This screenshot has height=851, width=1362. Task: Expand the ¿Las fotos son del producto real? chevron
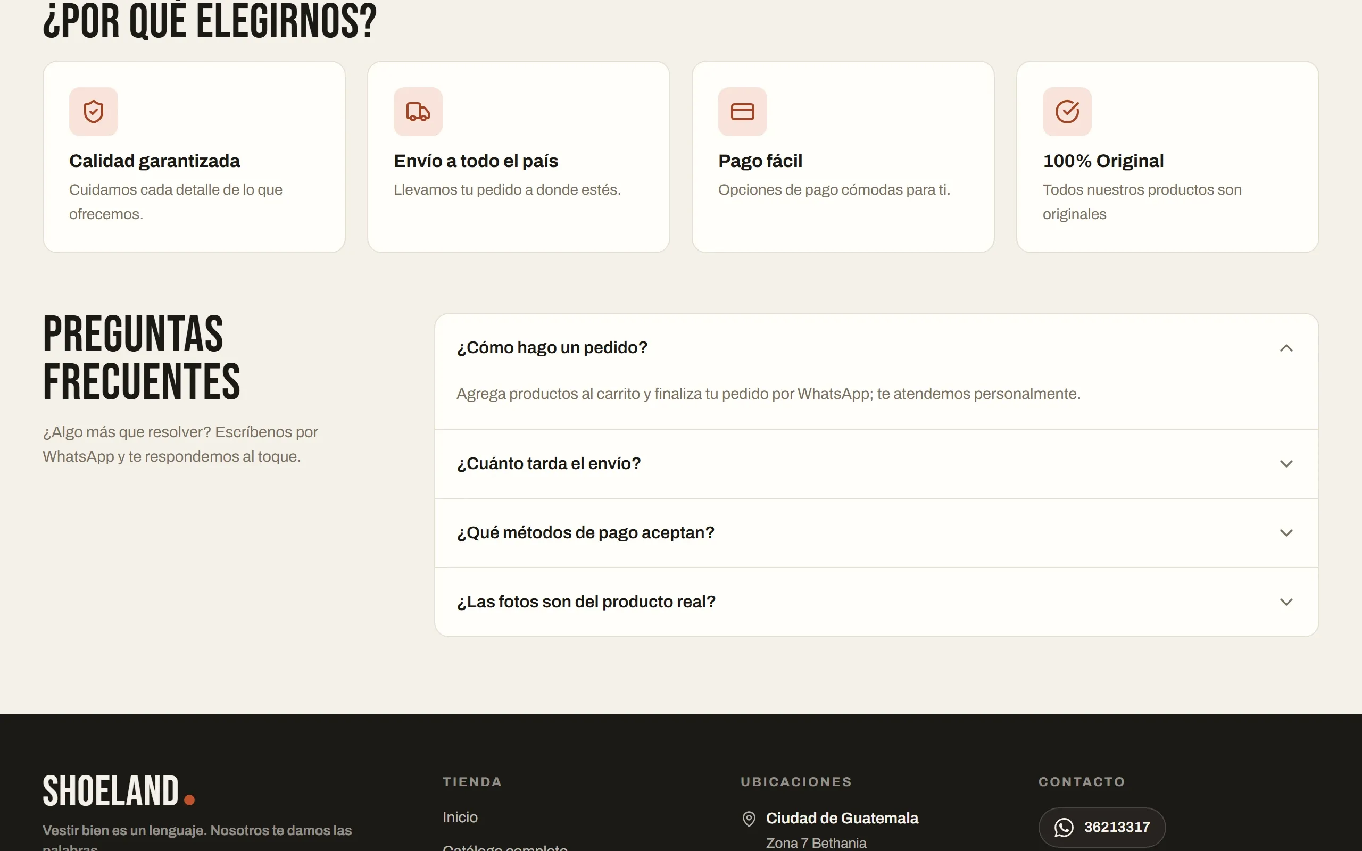point(1286,602)
